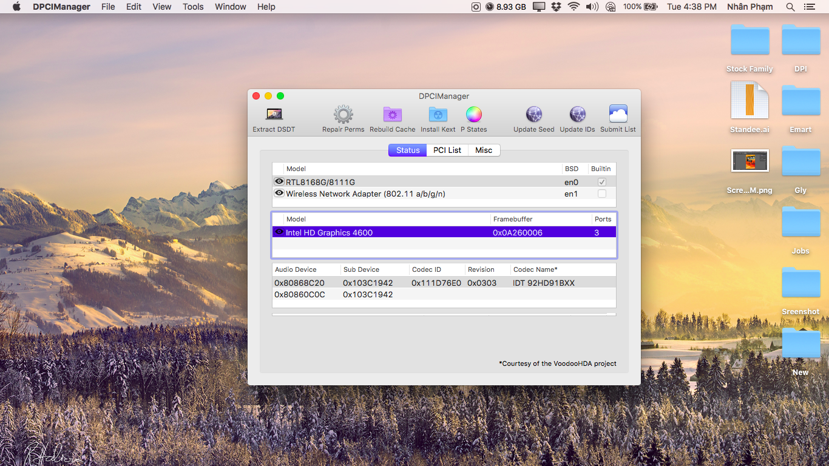Select the New desktop folder
Viewport: 829px width, 466px height.
801,343
